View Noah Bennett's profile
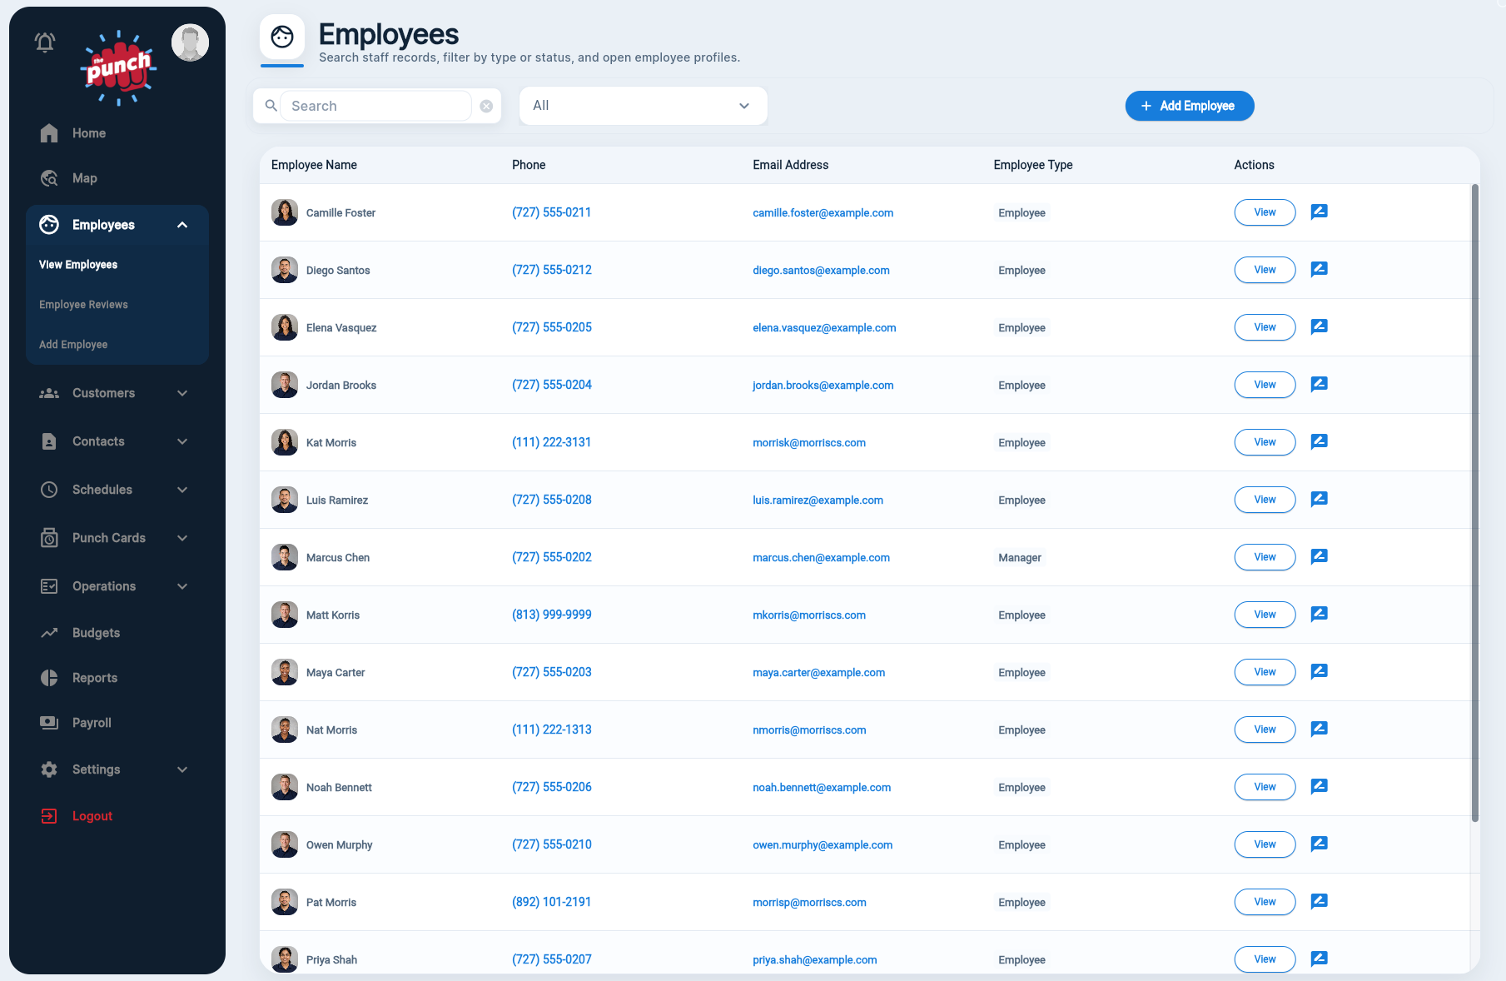Screen dimensions: 1506x981 click(x=1265, y=787)
